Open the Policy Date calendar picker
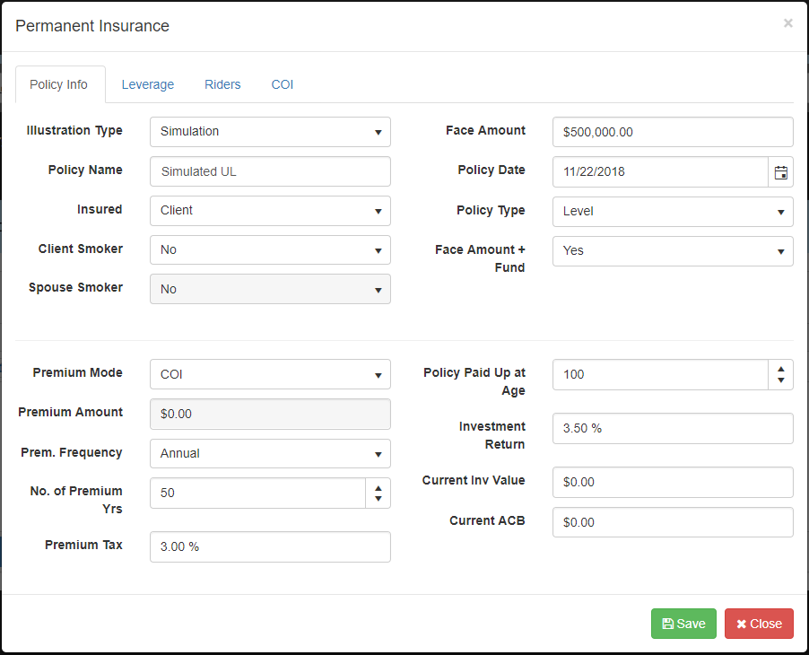 pyautogui.click(x=780, y=171)
